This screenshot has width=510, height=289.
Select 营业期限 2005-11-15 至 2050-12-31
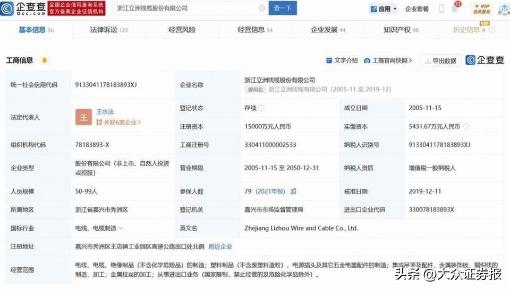coord(282,168)
